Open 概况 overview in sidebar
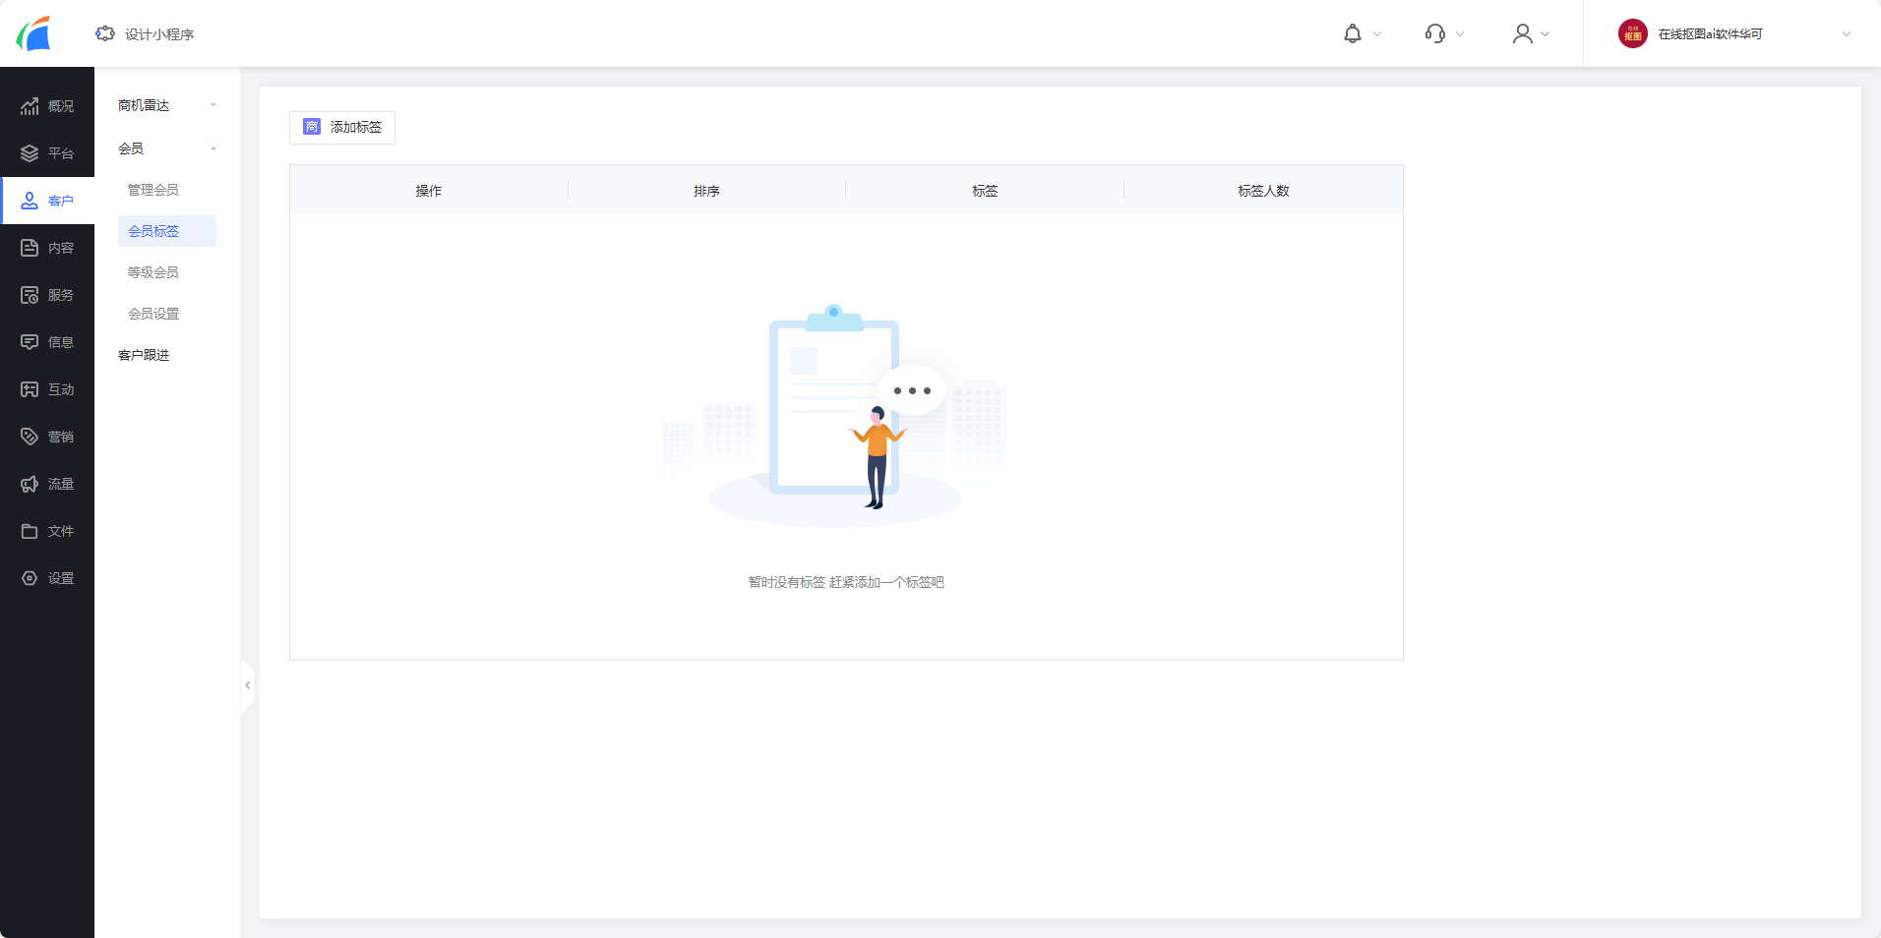This screenshot has width=1881, height=938. click(x=47, y=106)
